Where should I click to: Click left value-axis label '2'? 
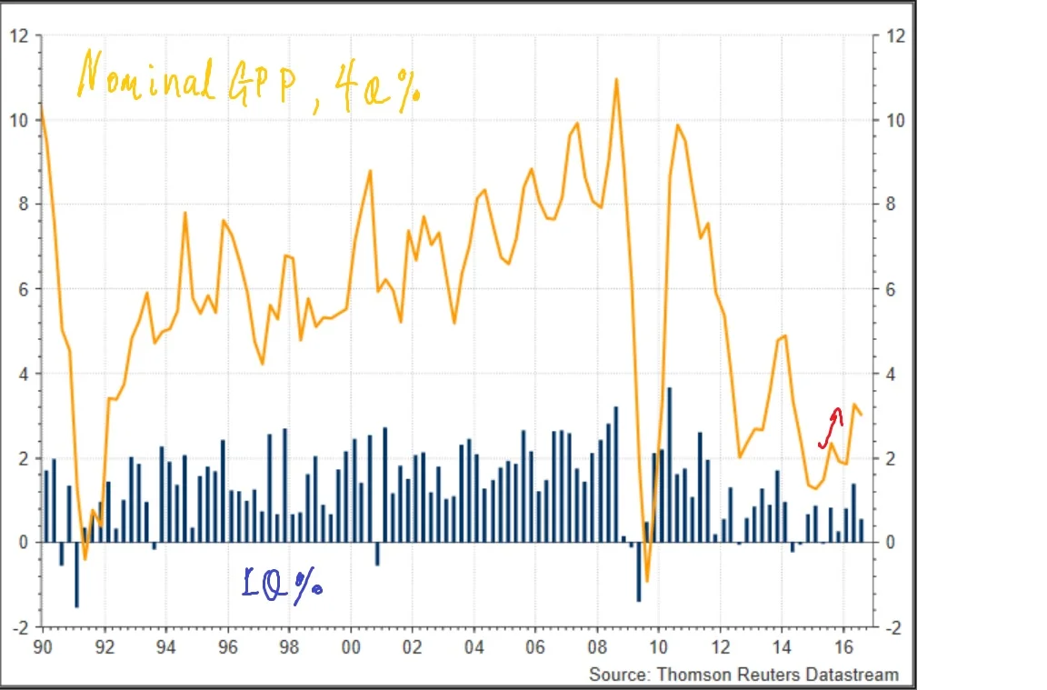[x=24, y=459]
